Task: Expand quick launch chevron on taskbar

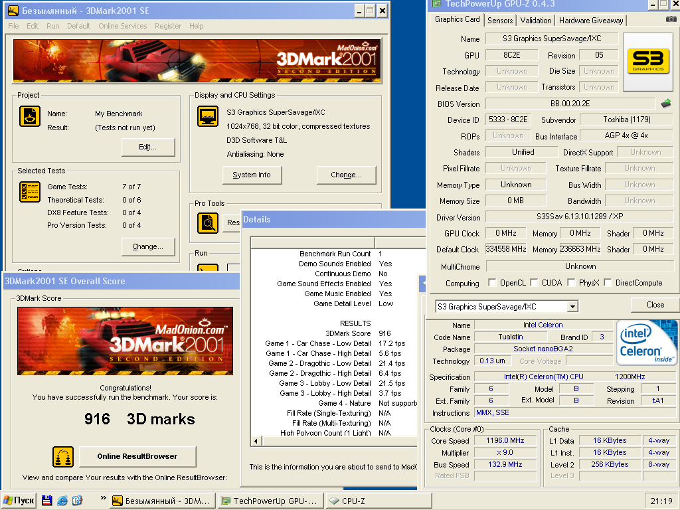Action: [103, 498]
